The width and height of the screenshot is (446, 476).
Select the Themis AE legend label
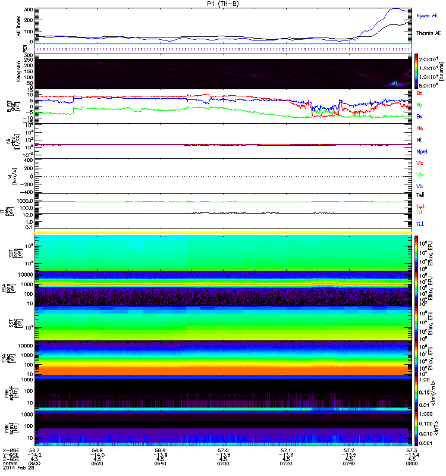(x=428, y=33)
